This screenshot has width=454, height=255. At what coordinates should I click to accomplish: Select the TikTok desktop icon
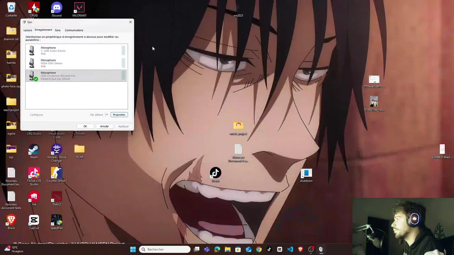point(216,175)
